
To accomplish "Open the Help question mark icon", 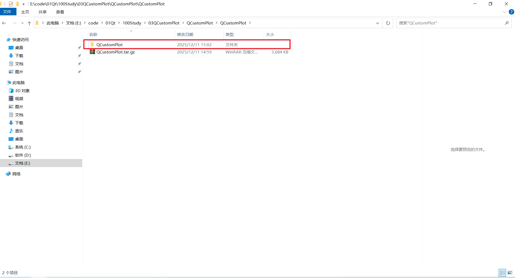I will (511, 12).
